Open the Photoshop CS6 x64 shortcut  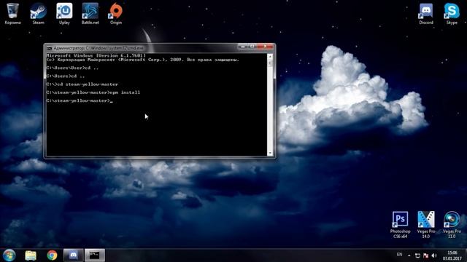click(401, 225)
